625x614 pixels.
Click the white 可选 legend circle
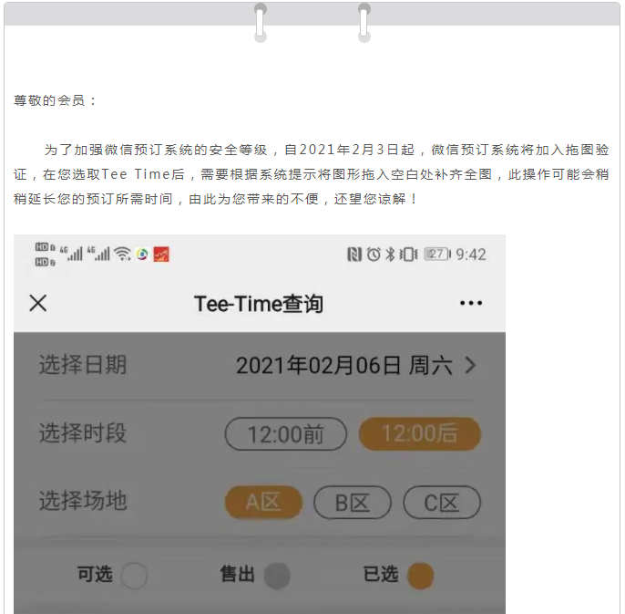pyautogui.click(x=134, y=576)
